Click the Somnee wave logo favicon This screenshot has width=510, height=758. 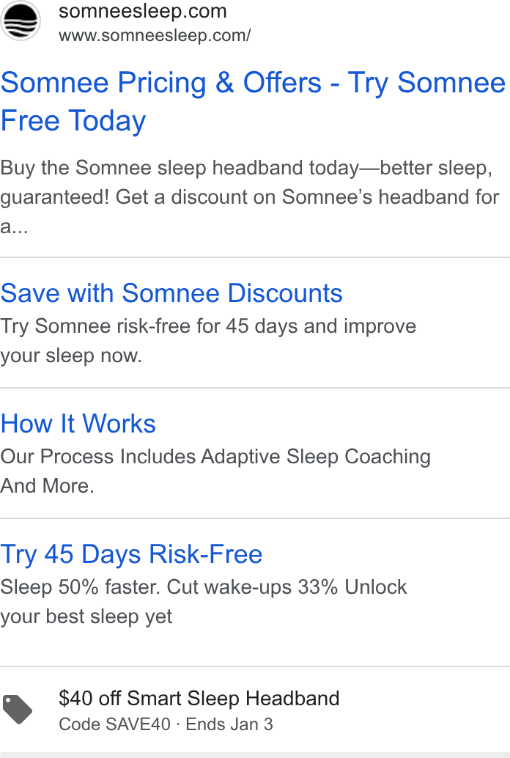[21, 21]
